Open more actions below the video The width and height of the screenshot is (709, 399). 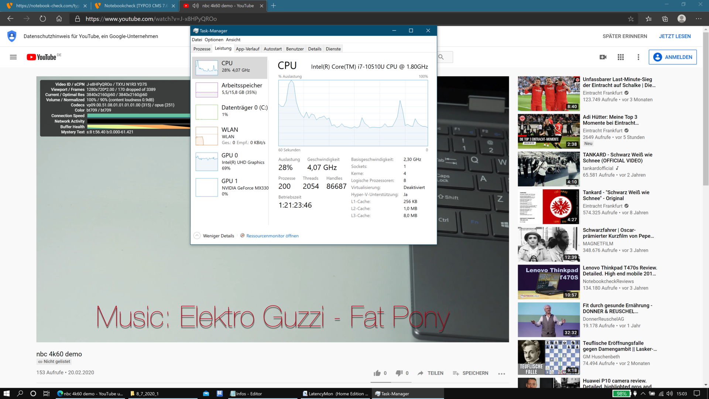(501, 374)
